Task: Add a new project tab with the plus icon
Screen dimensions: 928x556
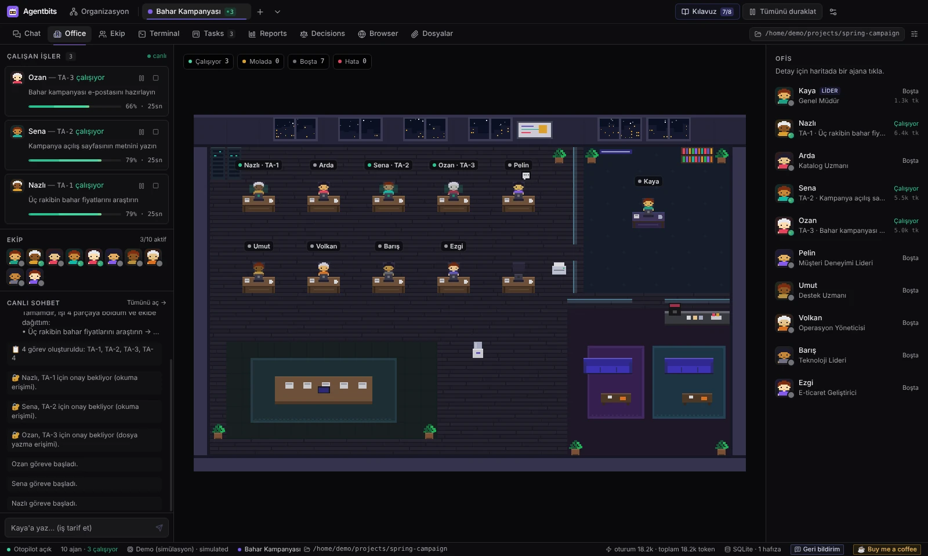Action: pyautogui.click(x=260, y=12)
